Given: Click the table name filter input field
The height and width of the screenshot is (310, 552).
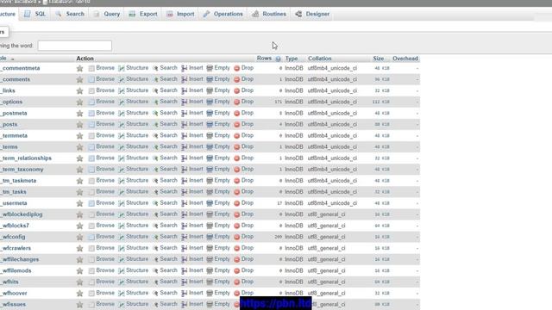Looking at the screenshot, I should 75,46.
